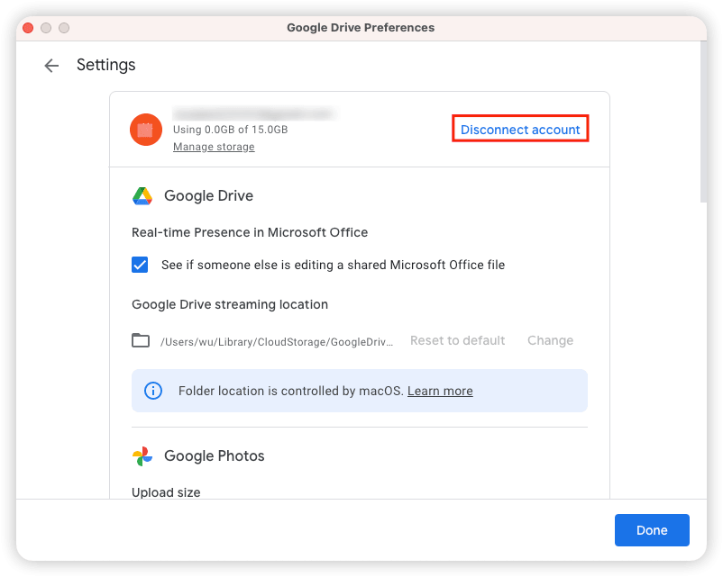Viewport: 723px width, 577px height.
Task: Uncheck the shared Microsoft Office file checkbox
Action: click(140, 265)
